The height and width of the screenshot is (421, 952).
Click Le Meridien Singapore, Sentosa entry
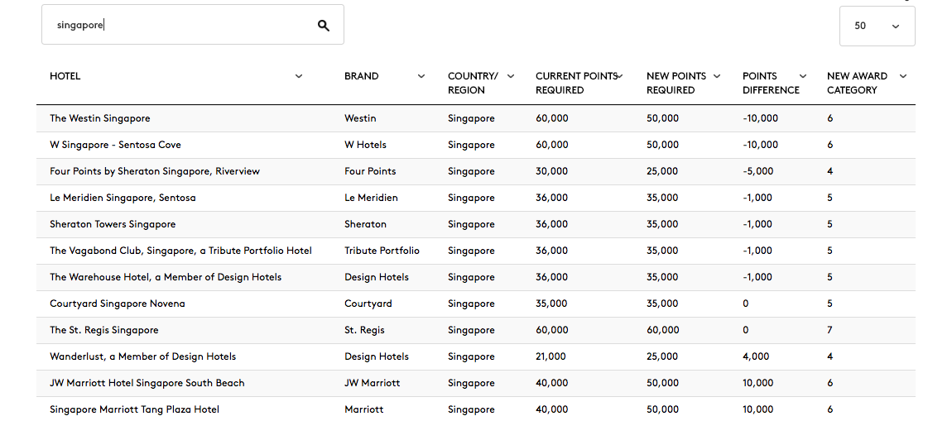point(123,198)
